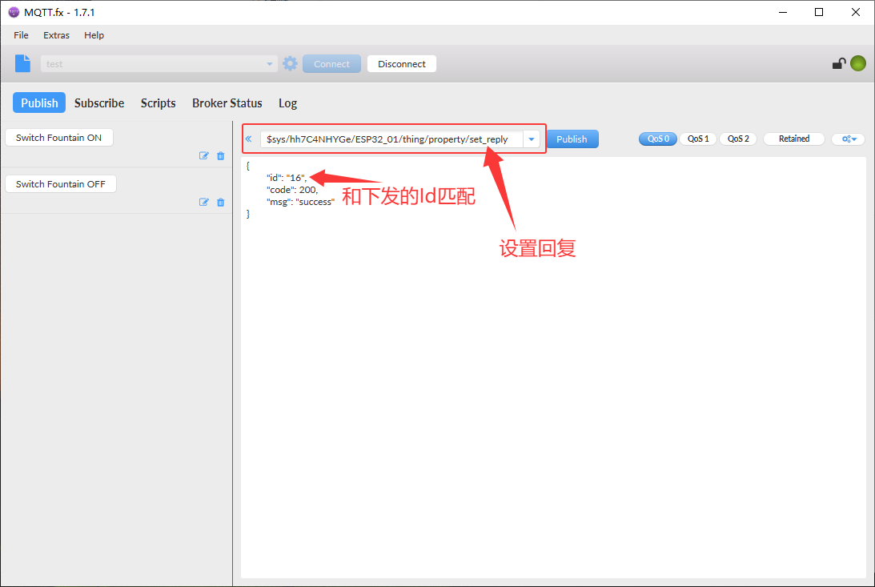Select QoS 1 level
The height and width of the screenshot is (587, 875).
[x=698, y=139]
